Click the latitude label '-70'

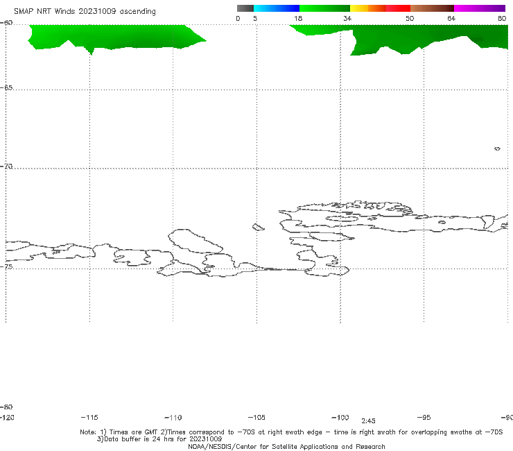(x=6, y=167)
